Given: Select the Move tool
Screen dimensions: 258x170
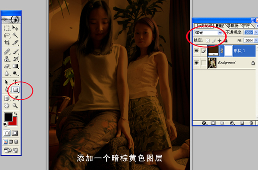Looking at the screenshot, I should pyautogui.click(x=16, y=28).
